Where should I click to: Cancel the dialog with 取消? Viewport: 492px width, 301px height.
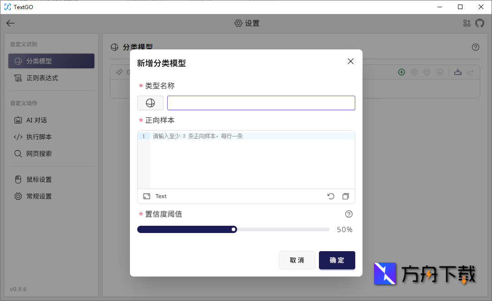[297, 260]
